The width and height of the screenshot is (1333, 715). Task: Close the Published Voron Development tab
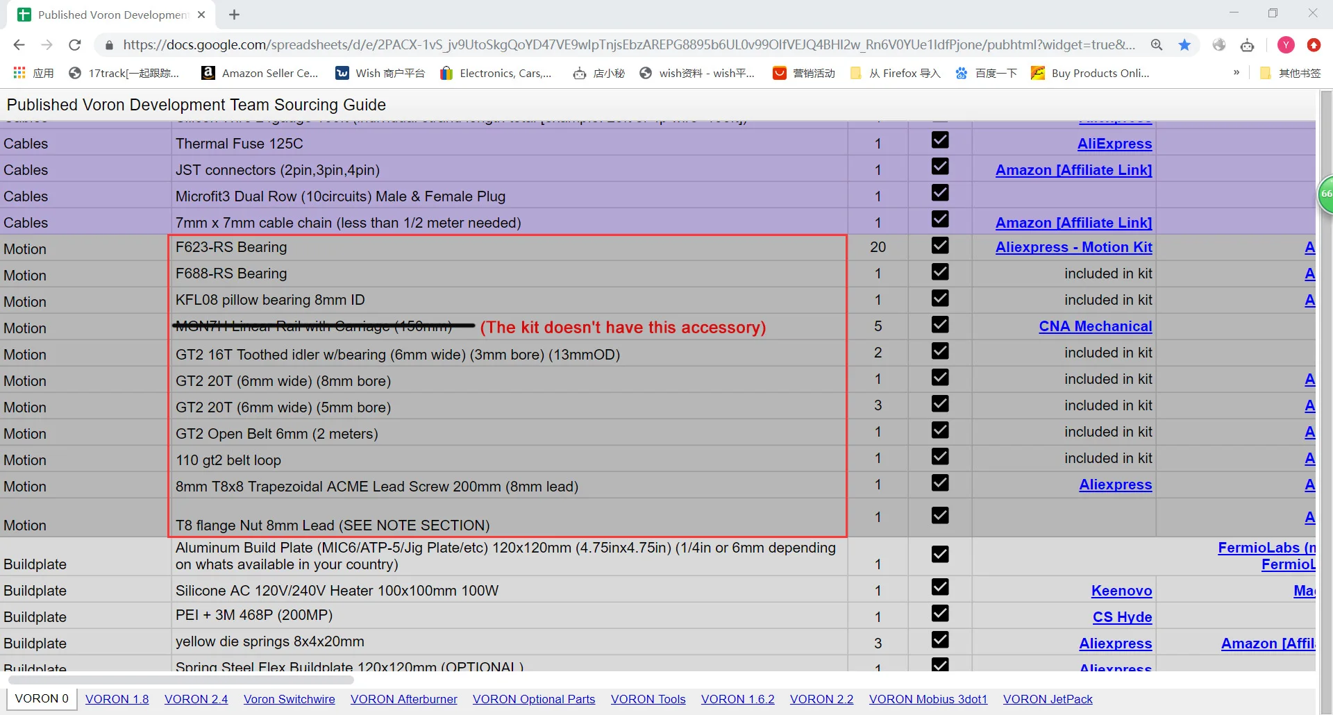[x=201, y=15]
